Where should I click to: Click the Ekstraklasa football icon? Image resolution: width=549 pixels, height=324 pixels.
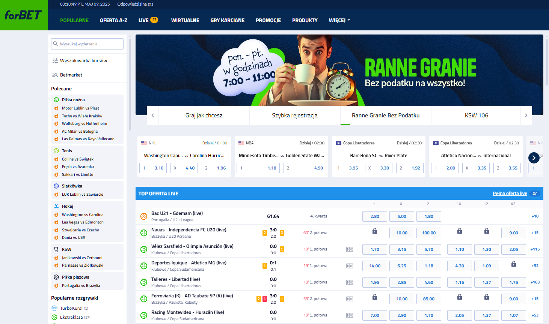[54, 317]
